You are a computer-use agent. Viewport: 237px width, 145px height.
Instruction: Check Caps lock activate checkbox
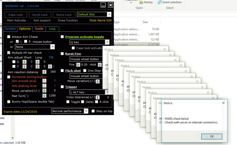click(73, 48)
